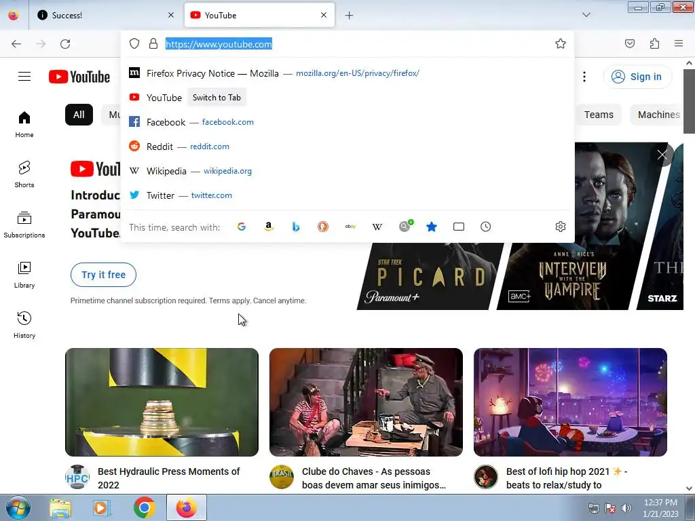Close the YouTube browser tab
The width and height of the screenshot is (695, 521).
click(x=324, y=15)
